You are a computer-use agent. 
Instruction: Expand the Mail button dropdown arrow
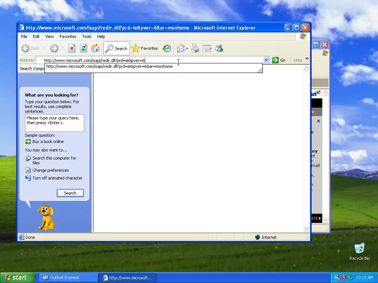[x=187, y=48]
